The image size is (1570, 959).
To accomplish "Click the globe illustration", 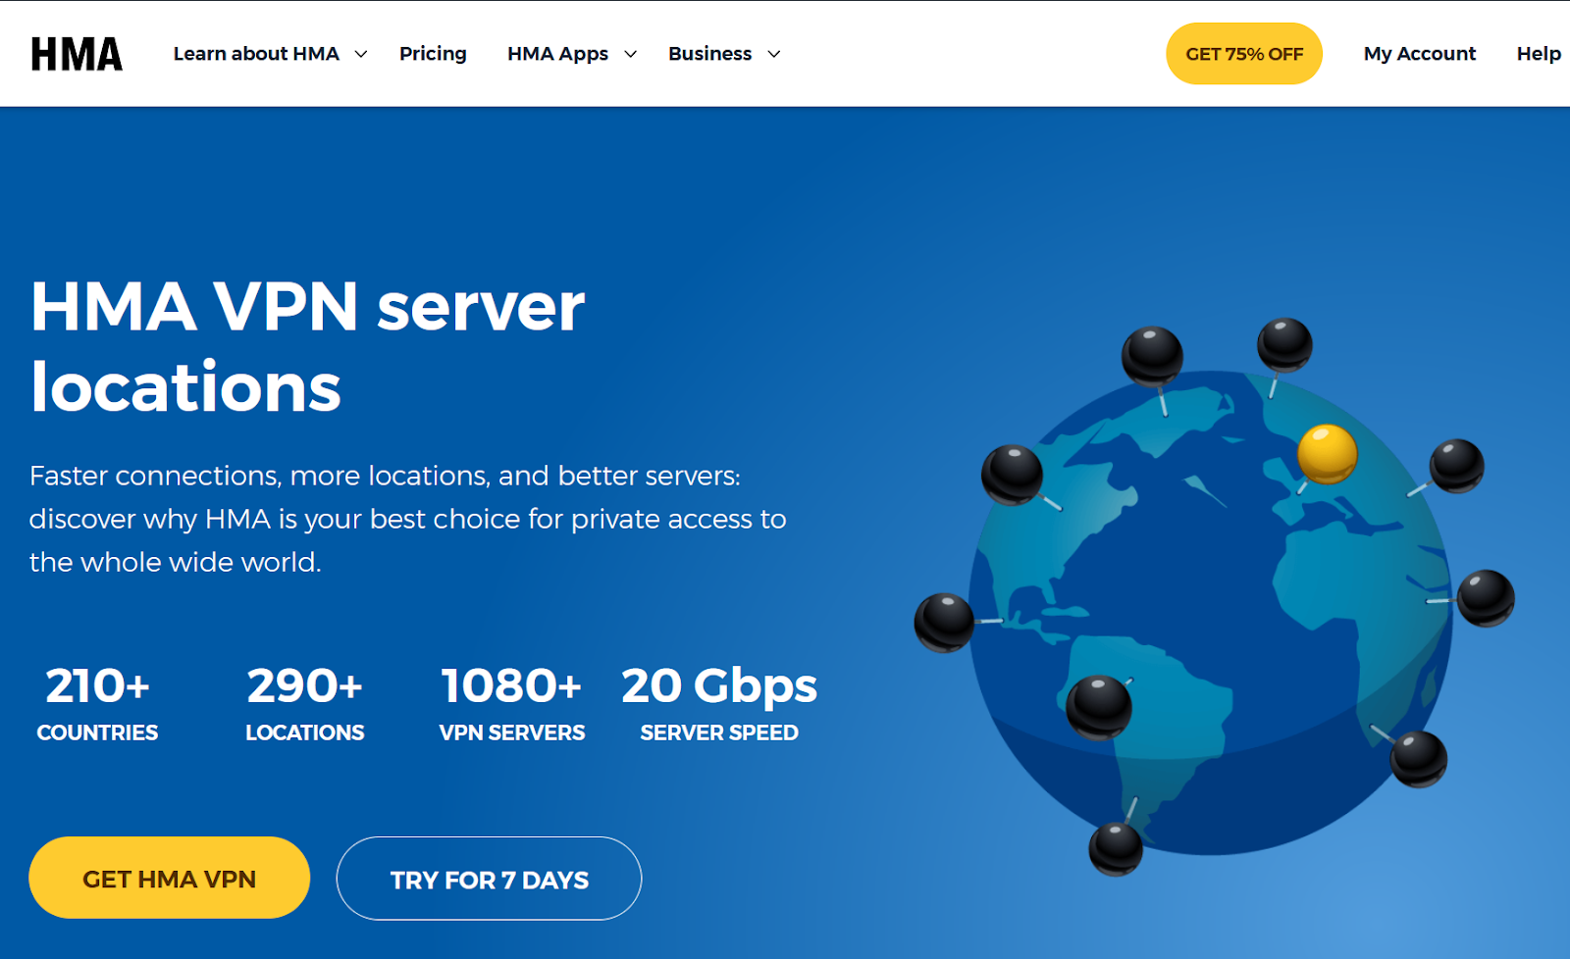I will pos(1214,598).
